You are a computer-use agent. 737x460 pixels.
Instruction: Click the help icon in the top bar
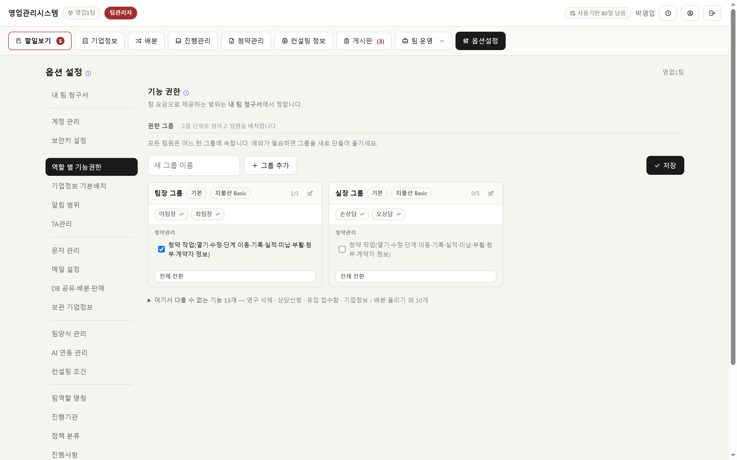coord(668,13)
